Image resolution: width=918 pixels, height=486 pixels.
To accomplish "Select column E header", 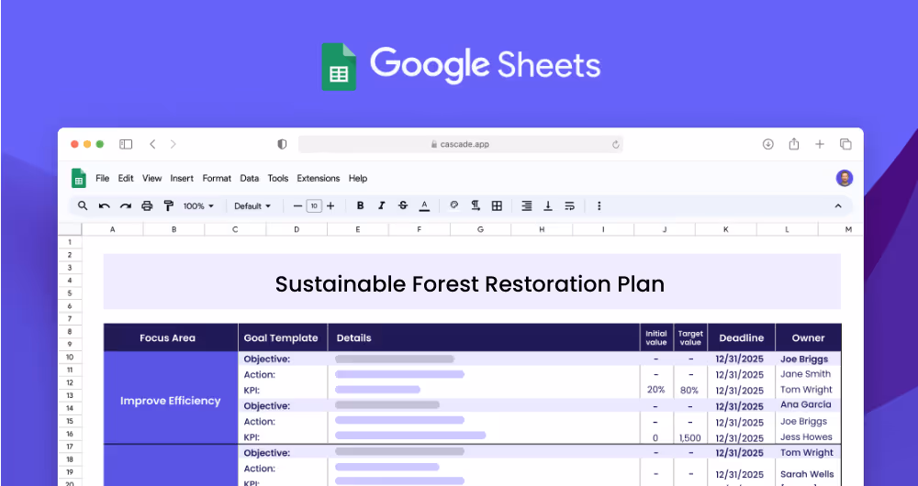I will click(x=358, y=229).
